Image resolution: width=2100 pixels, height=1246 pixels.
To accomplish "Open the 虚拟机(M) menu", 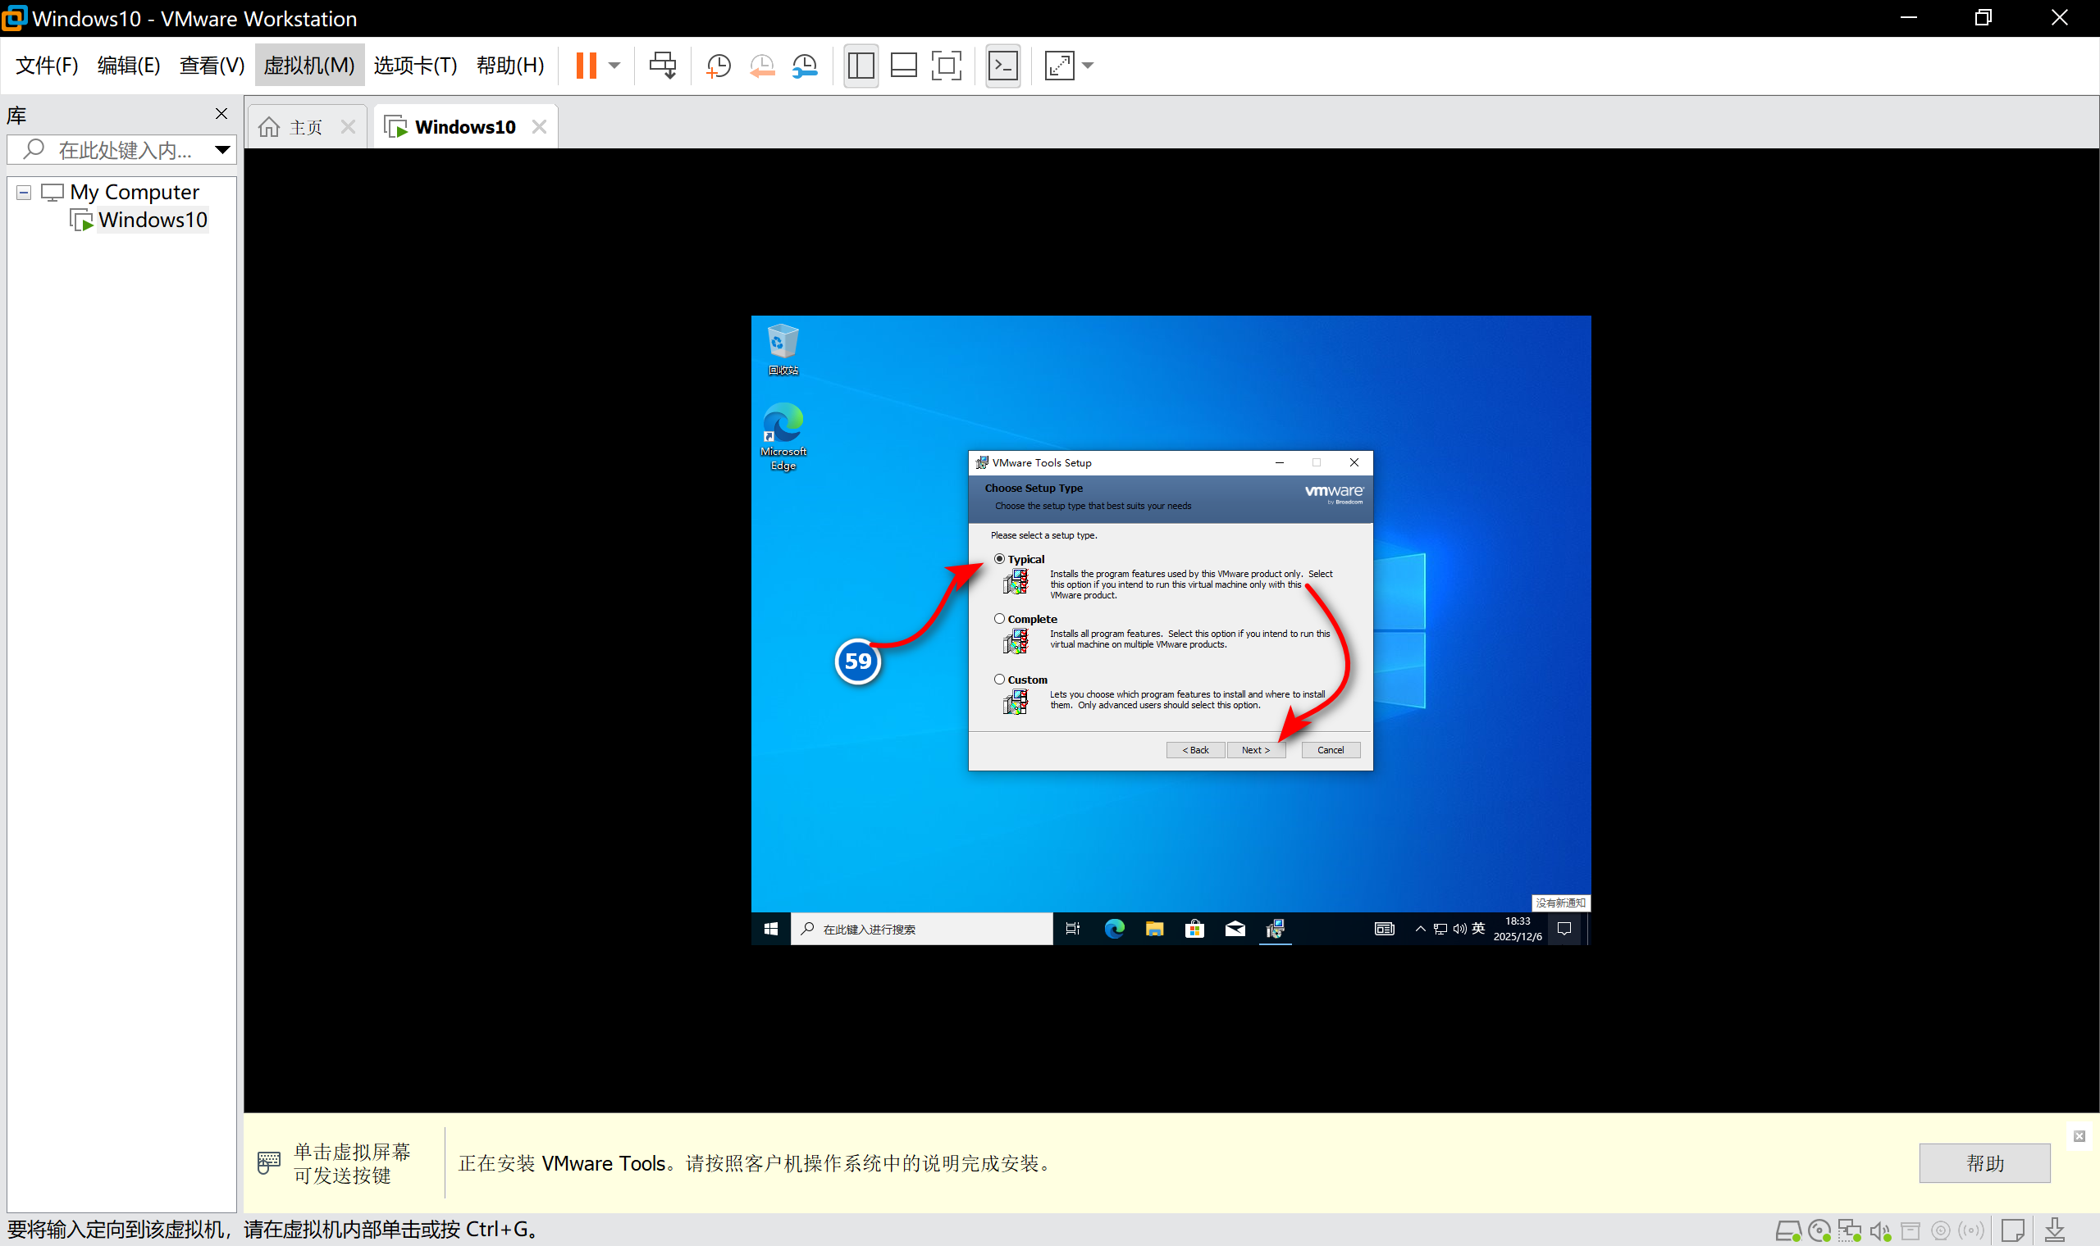I will pyautogui.click(x=309, y=66).
